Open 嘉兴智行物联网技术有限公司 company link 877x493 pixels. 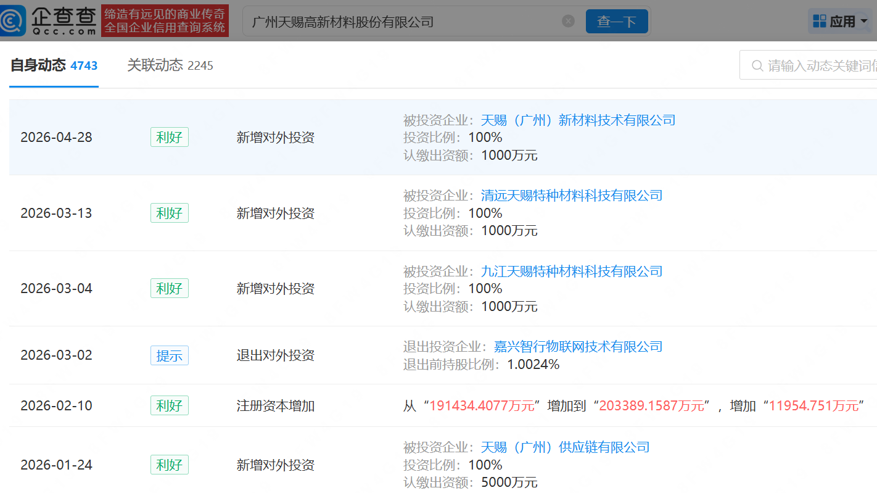pyautogui.click(x=578, y=347)
